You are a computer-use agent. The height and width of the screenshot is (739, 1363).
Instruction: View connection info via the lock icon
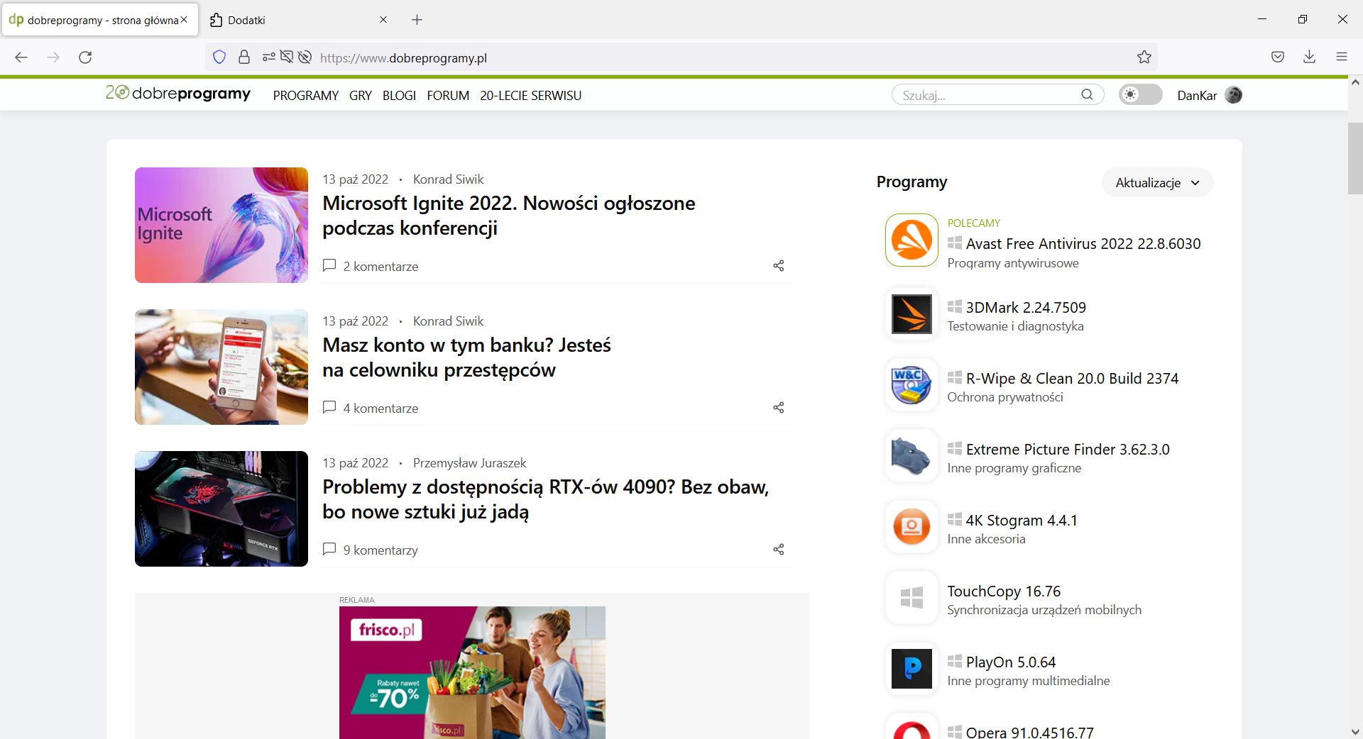[x=244, y=57]
